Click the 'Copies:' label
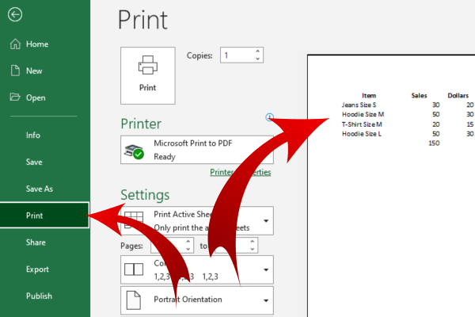475x317 pixels. point(199,55)
